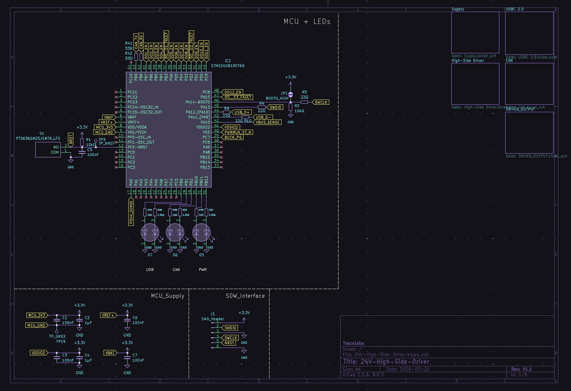Open the Supply hierarchical sheet
This screenshot has width=571, height=391.
click(x=475, y=32)
